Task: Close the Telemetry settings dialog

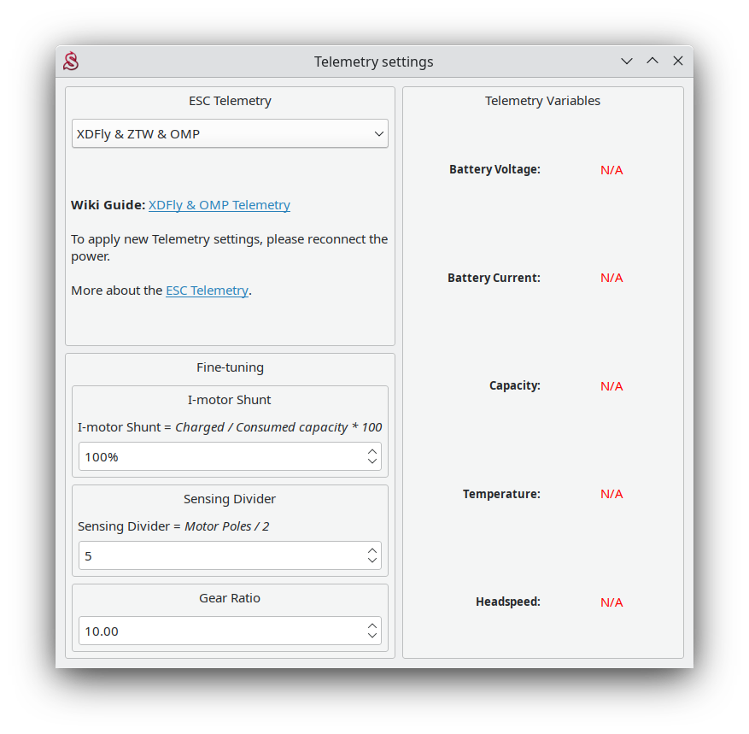Action: [x=678, y=62]
